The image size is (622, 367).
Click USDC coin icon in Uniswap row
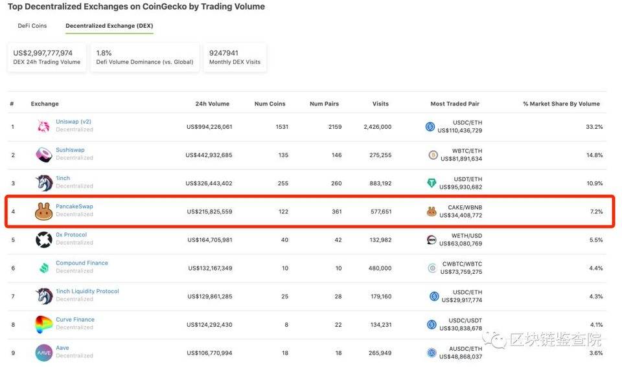[x=430, y=127]
